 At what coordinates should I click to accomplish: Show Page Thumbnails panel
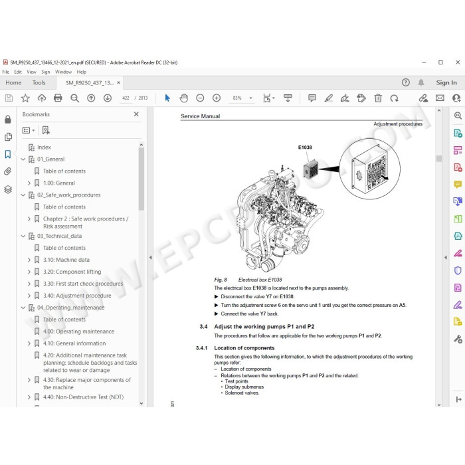[x=8, y=137]
